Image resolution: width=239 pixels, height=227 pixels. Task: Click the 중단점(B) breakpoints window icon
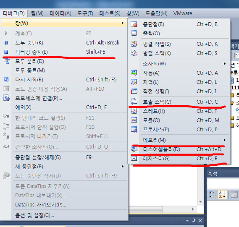[134, 24]
